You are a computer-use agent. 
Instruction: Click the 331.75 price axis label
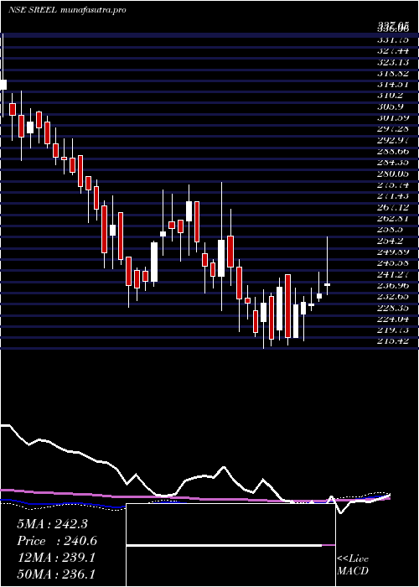click(x=393, y=39)
